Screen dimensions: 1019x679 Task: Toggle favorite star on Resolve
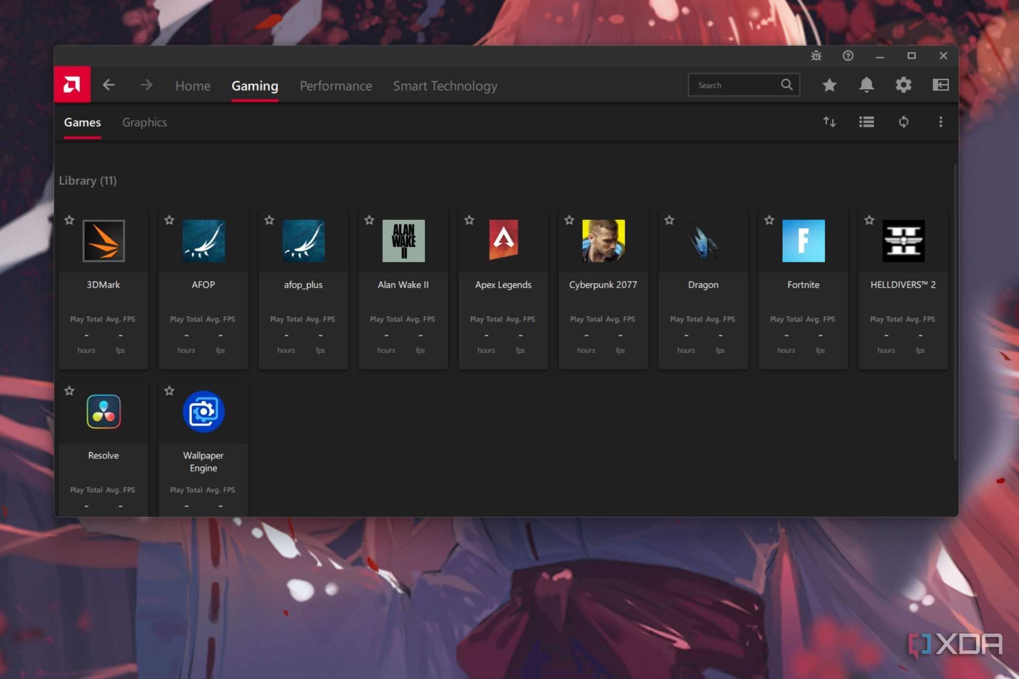[69, 391]
